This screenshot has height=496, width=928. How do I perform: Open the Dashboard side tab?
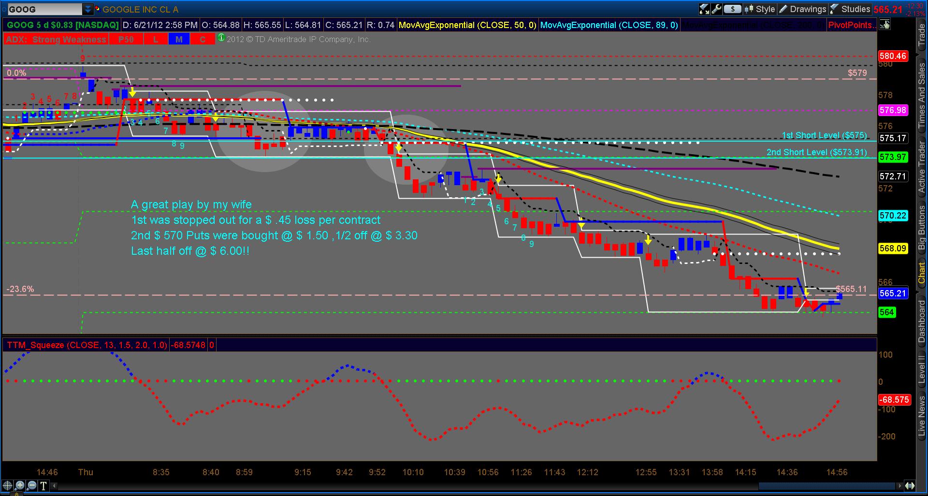(922, 321)
